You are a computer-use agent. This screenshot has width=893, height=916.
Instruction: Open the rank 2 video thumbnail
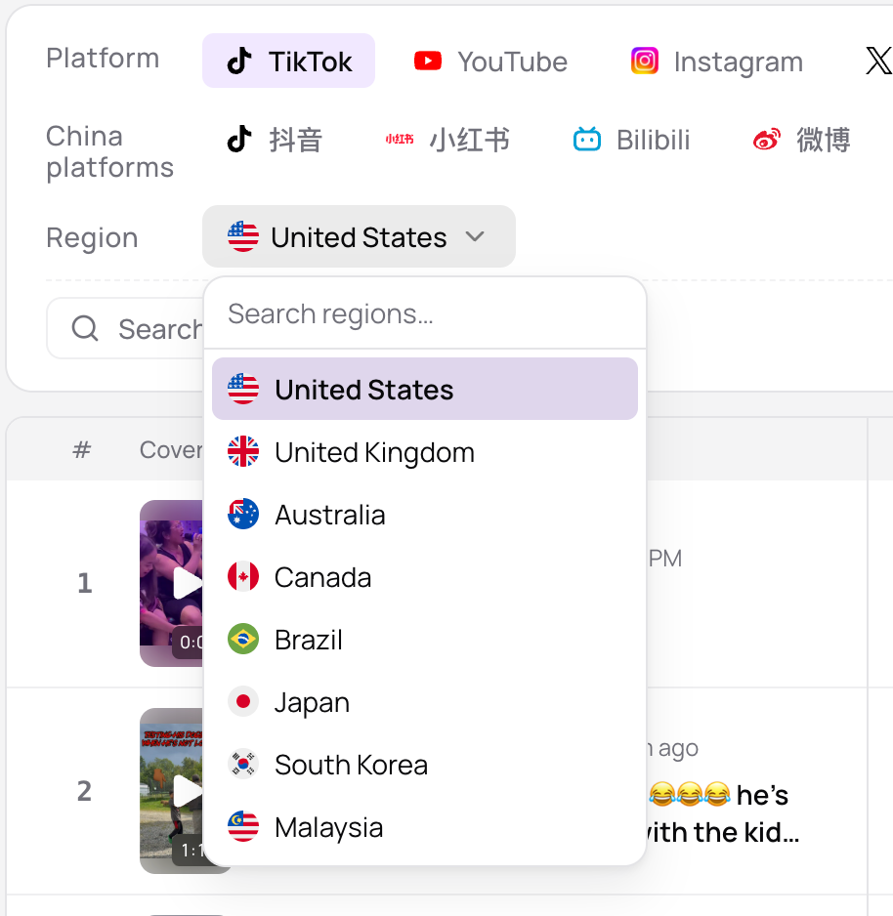(171, 791)
